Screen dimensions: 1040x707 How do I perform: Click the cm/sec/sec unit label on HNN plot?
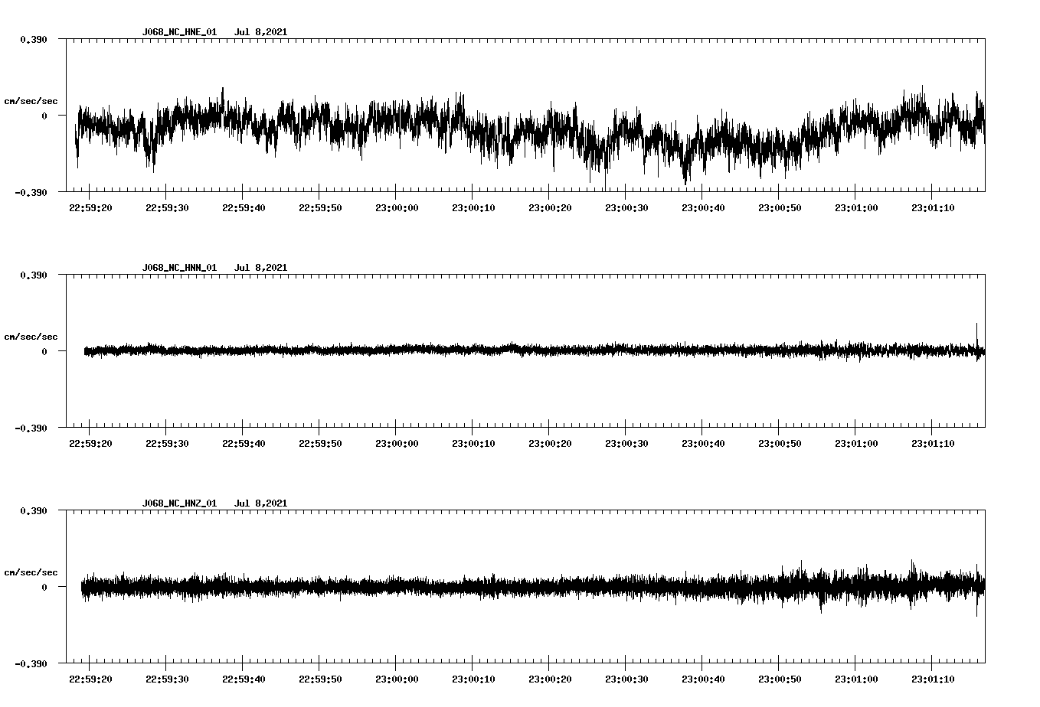[x=31, y=337]
